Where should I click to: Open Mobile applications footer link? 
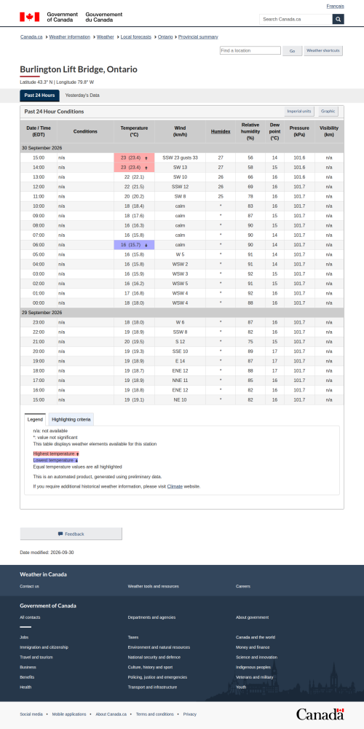point(69,714)
